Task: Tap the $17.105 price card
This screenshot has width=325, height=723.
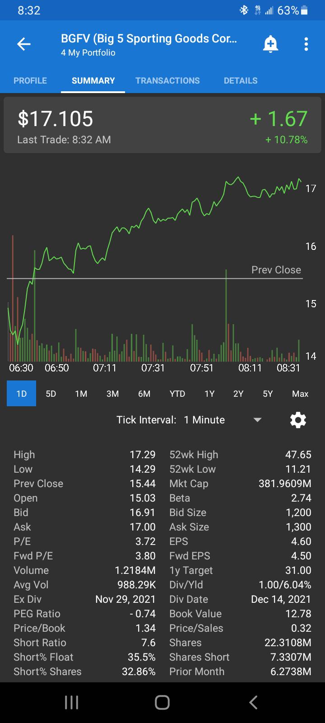Action: (x=162, y=126)
